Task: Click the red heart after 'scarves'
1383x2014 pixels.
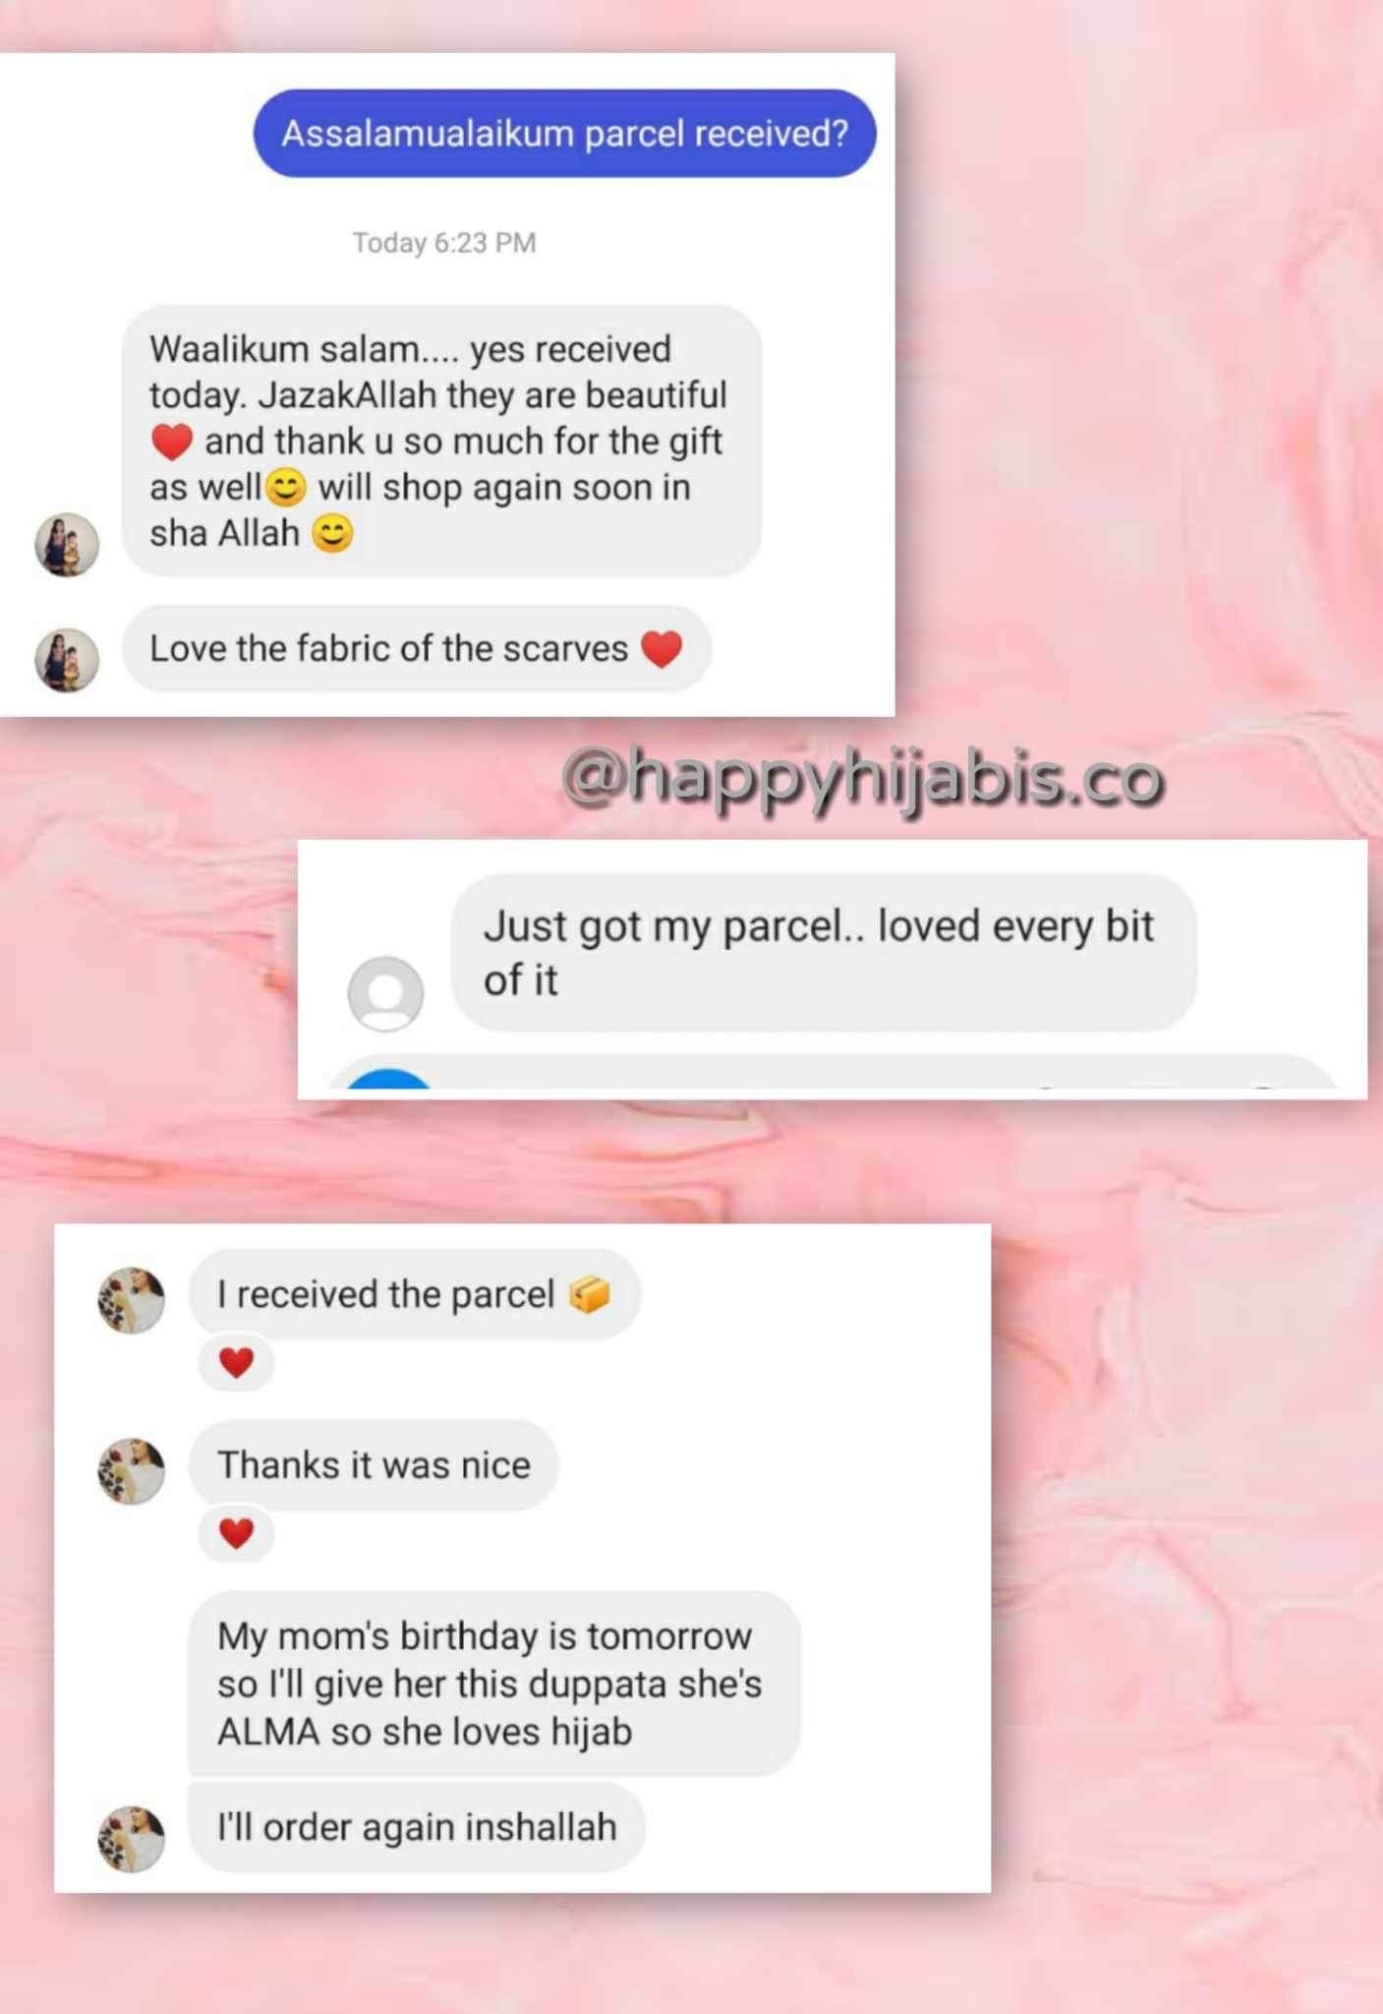Action: point(662,649)
